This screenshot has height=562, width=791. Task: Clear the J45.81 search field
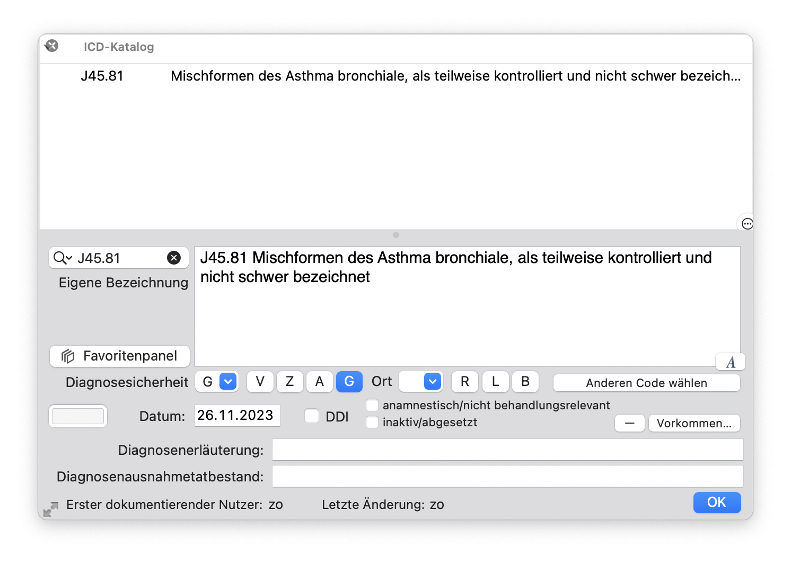click(x=174, y=258)
